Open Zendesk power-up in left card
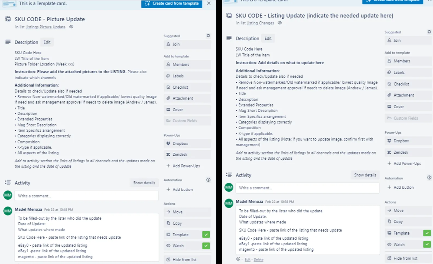 pyautogui.click(x=187, y=155)
